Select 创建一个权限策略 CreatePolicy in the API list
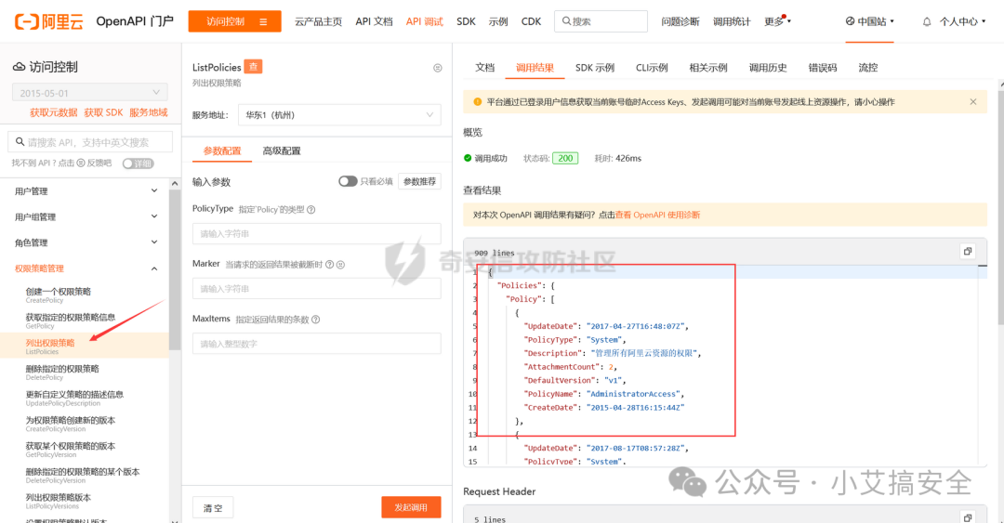The height and width of the screenshot is (523, 1004). coord(85,294)
